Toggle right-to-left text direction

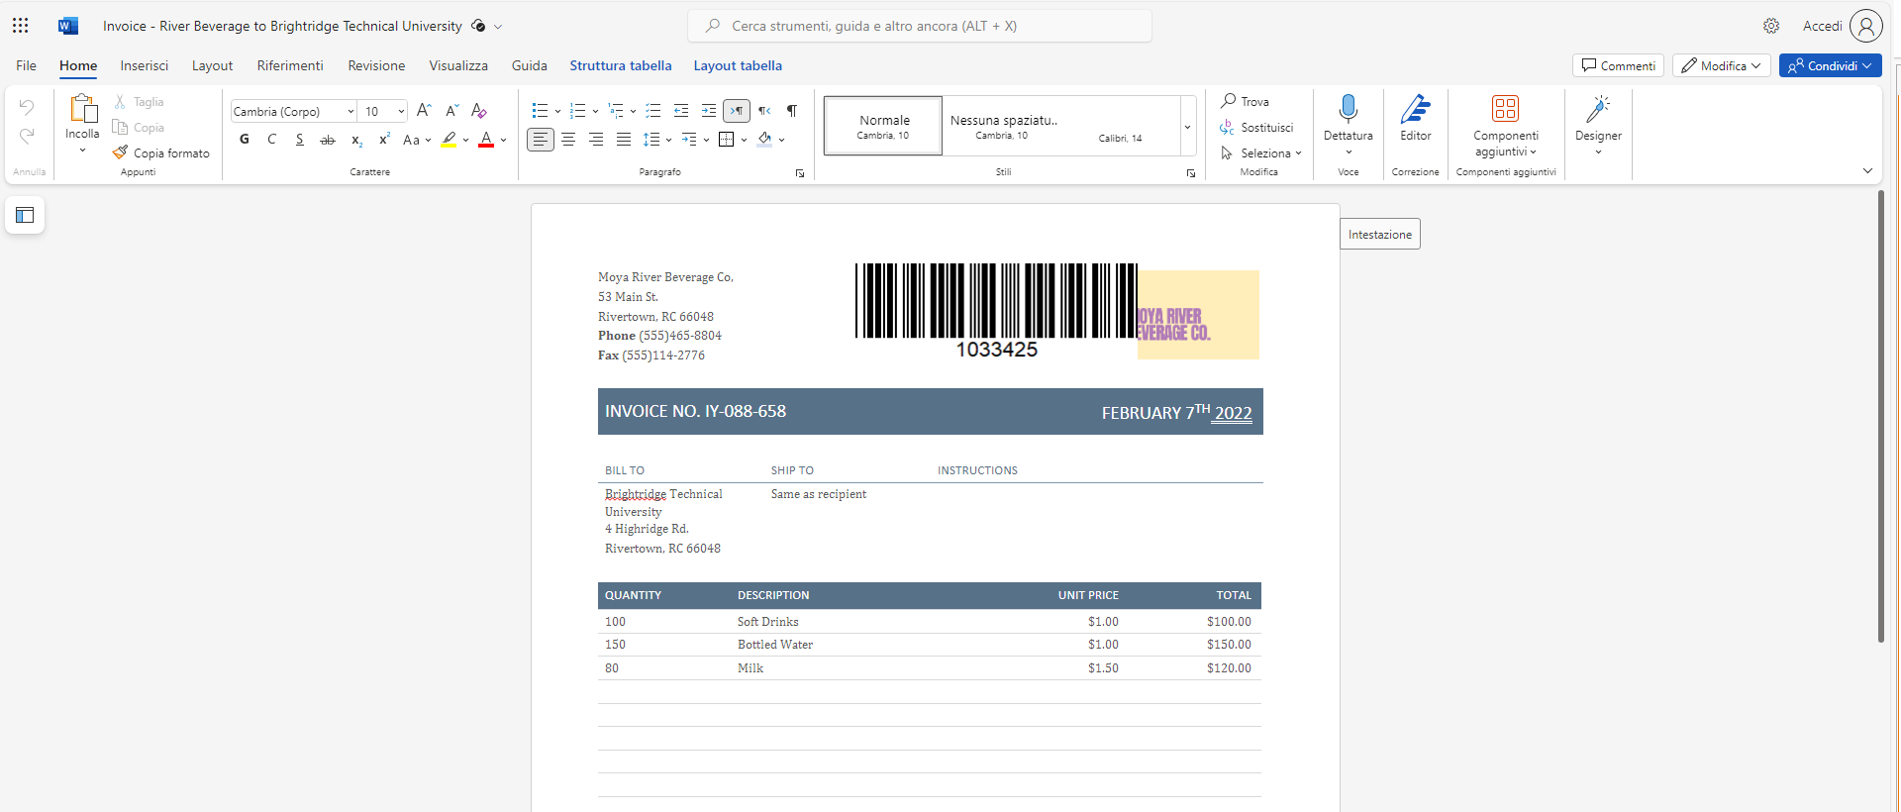point(764,111)
